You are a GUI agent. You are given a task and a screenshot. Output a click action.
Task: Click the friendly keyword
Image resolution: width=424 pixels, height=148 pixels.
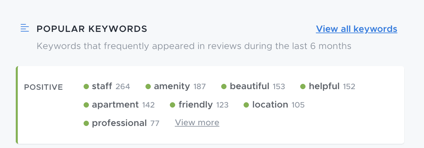tap(196, 105)
